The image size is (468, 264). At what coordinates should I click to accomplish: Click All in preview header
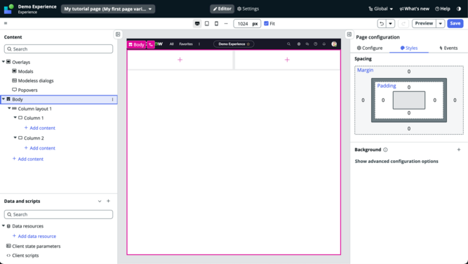[x=172, y=44]
